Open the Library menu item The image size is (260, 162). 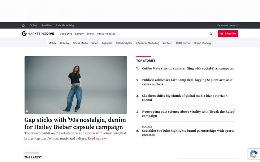click(79, 34)
